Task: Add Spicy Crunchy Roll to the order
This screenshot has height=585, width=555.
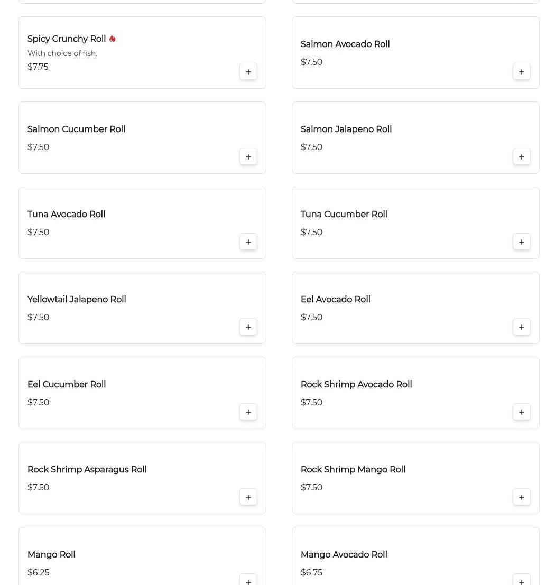Action: click(248, 72)
